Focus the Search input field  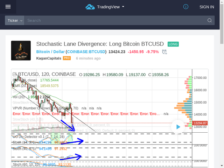tap(115, 20)
